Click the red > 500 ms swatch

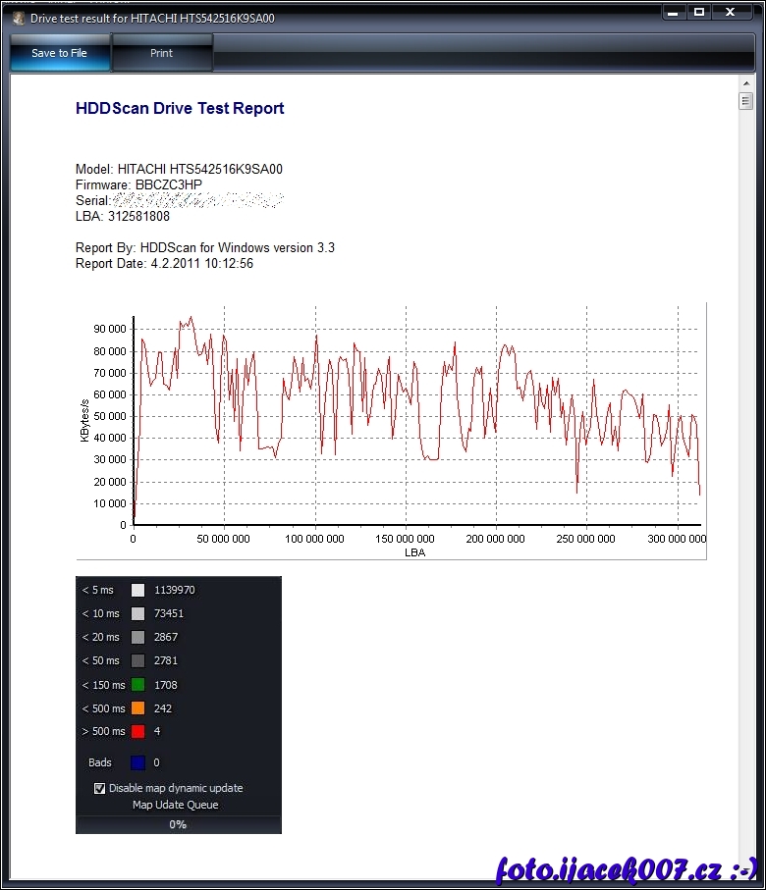[138, 732]
